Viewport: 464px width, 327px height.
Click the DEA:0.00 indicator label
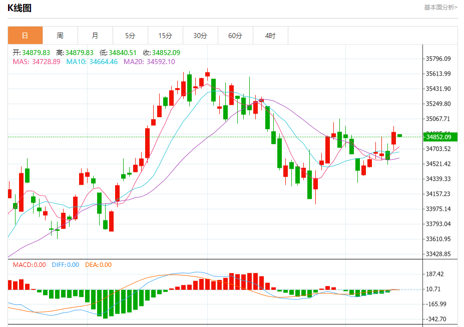tap(98, 265)
